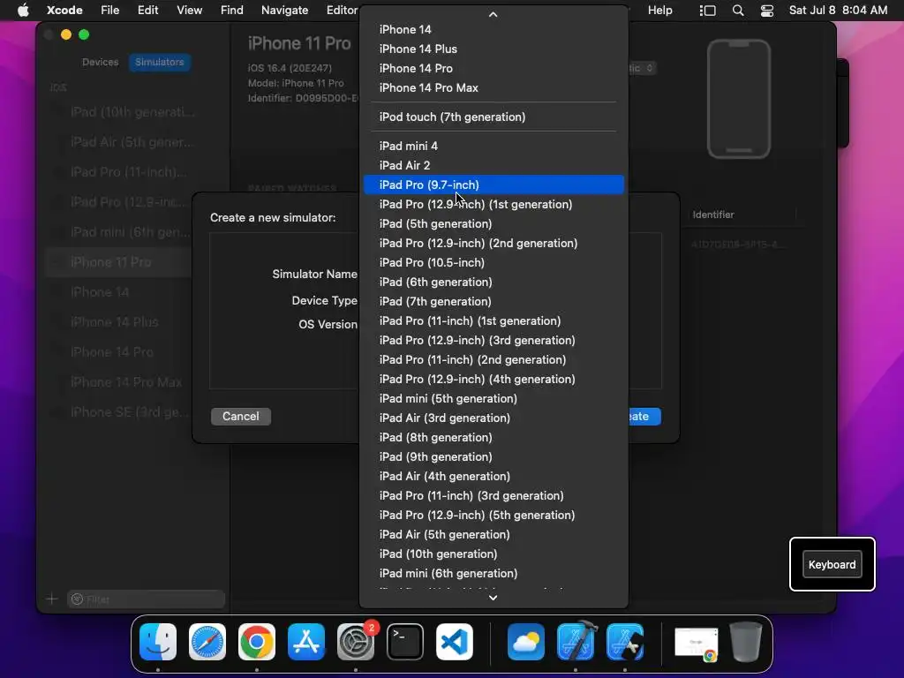
Task: Select iPad (10th generation) in dropdown
Action: pos(493,554)
